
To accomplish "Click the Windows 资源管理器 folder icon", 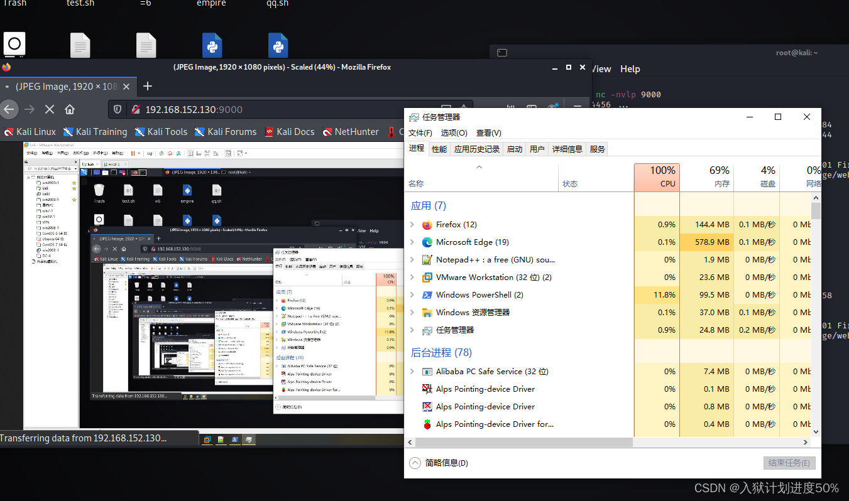I will click(427, 313).
